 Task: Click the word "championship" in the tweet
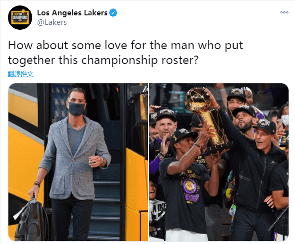pos(119,61)
